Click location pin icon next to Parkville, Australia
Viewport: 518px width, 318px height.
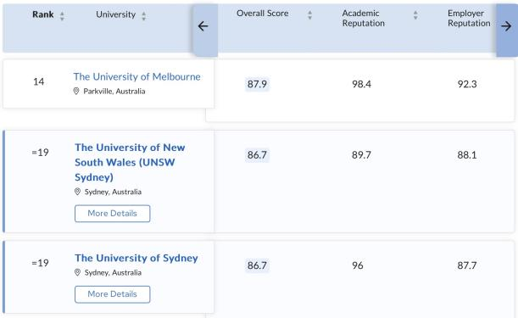point(76,92)
